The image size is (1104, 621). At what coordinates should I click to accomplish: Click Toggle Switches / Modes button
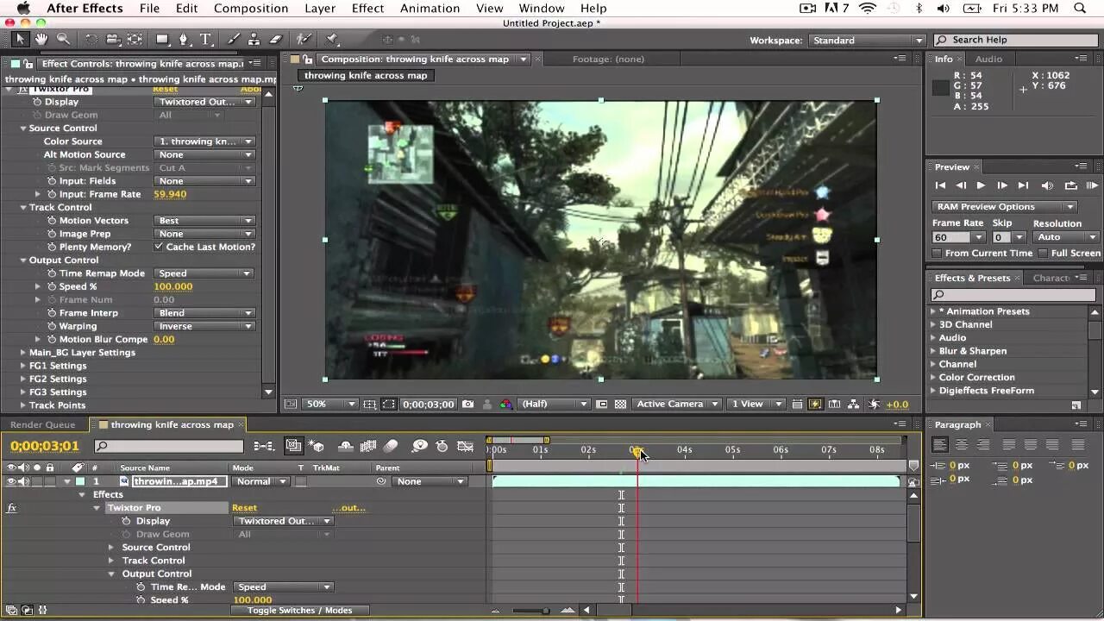pos(300,611)
